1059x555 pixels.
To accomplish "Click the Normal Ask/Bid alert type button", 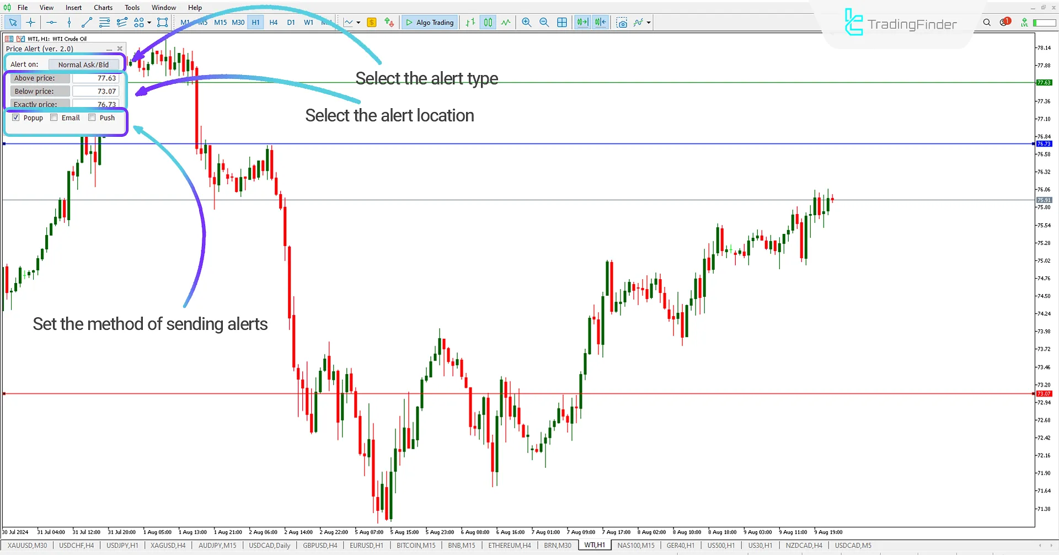I will pos(84,65).
